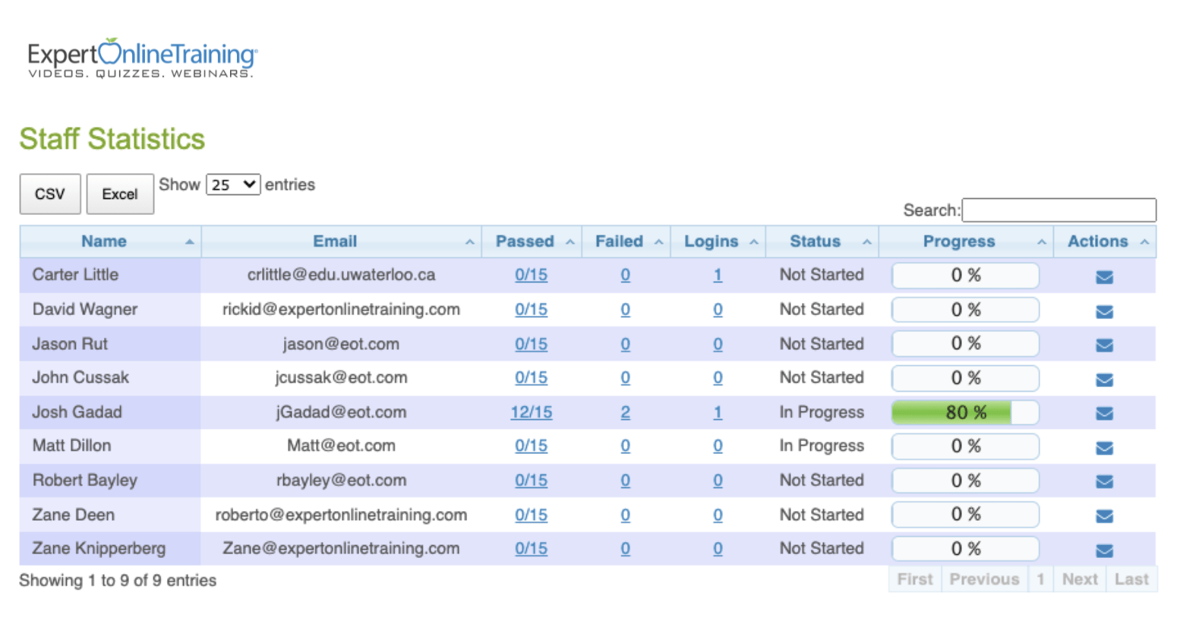Open Jason Rut's 0/15 passed link
Screen dimensions: 1180x621
(531, 344)
